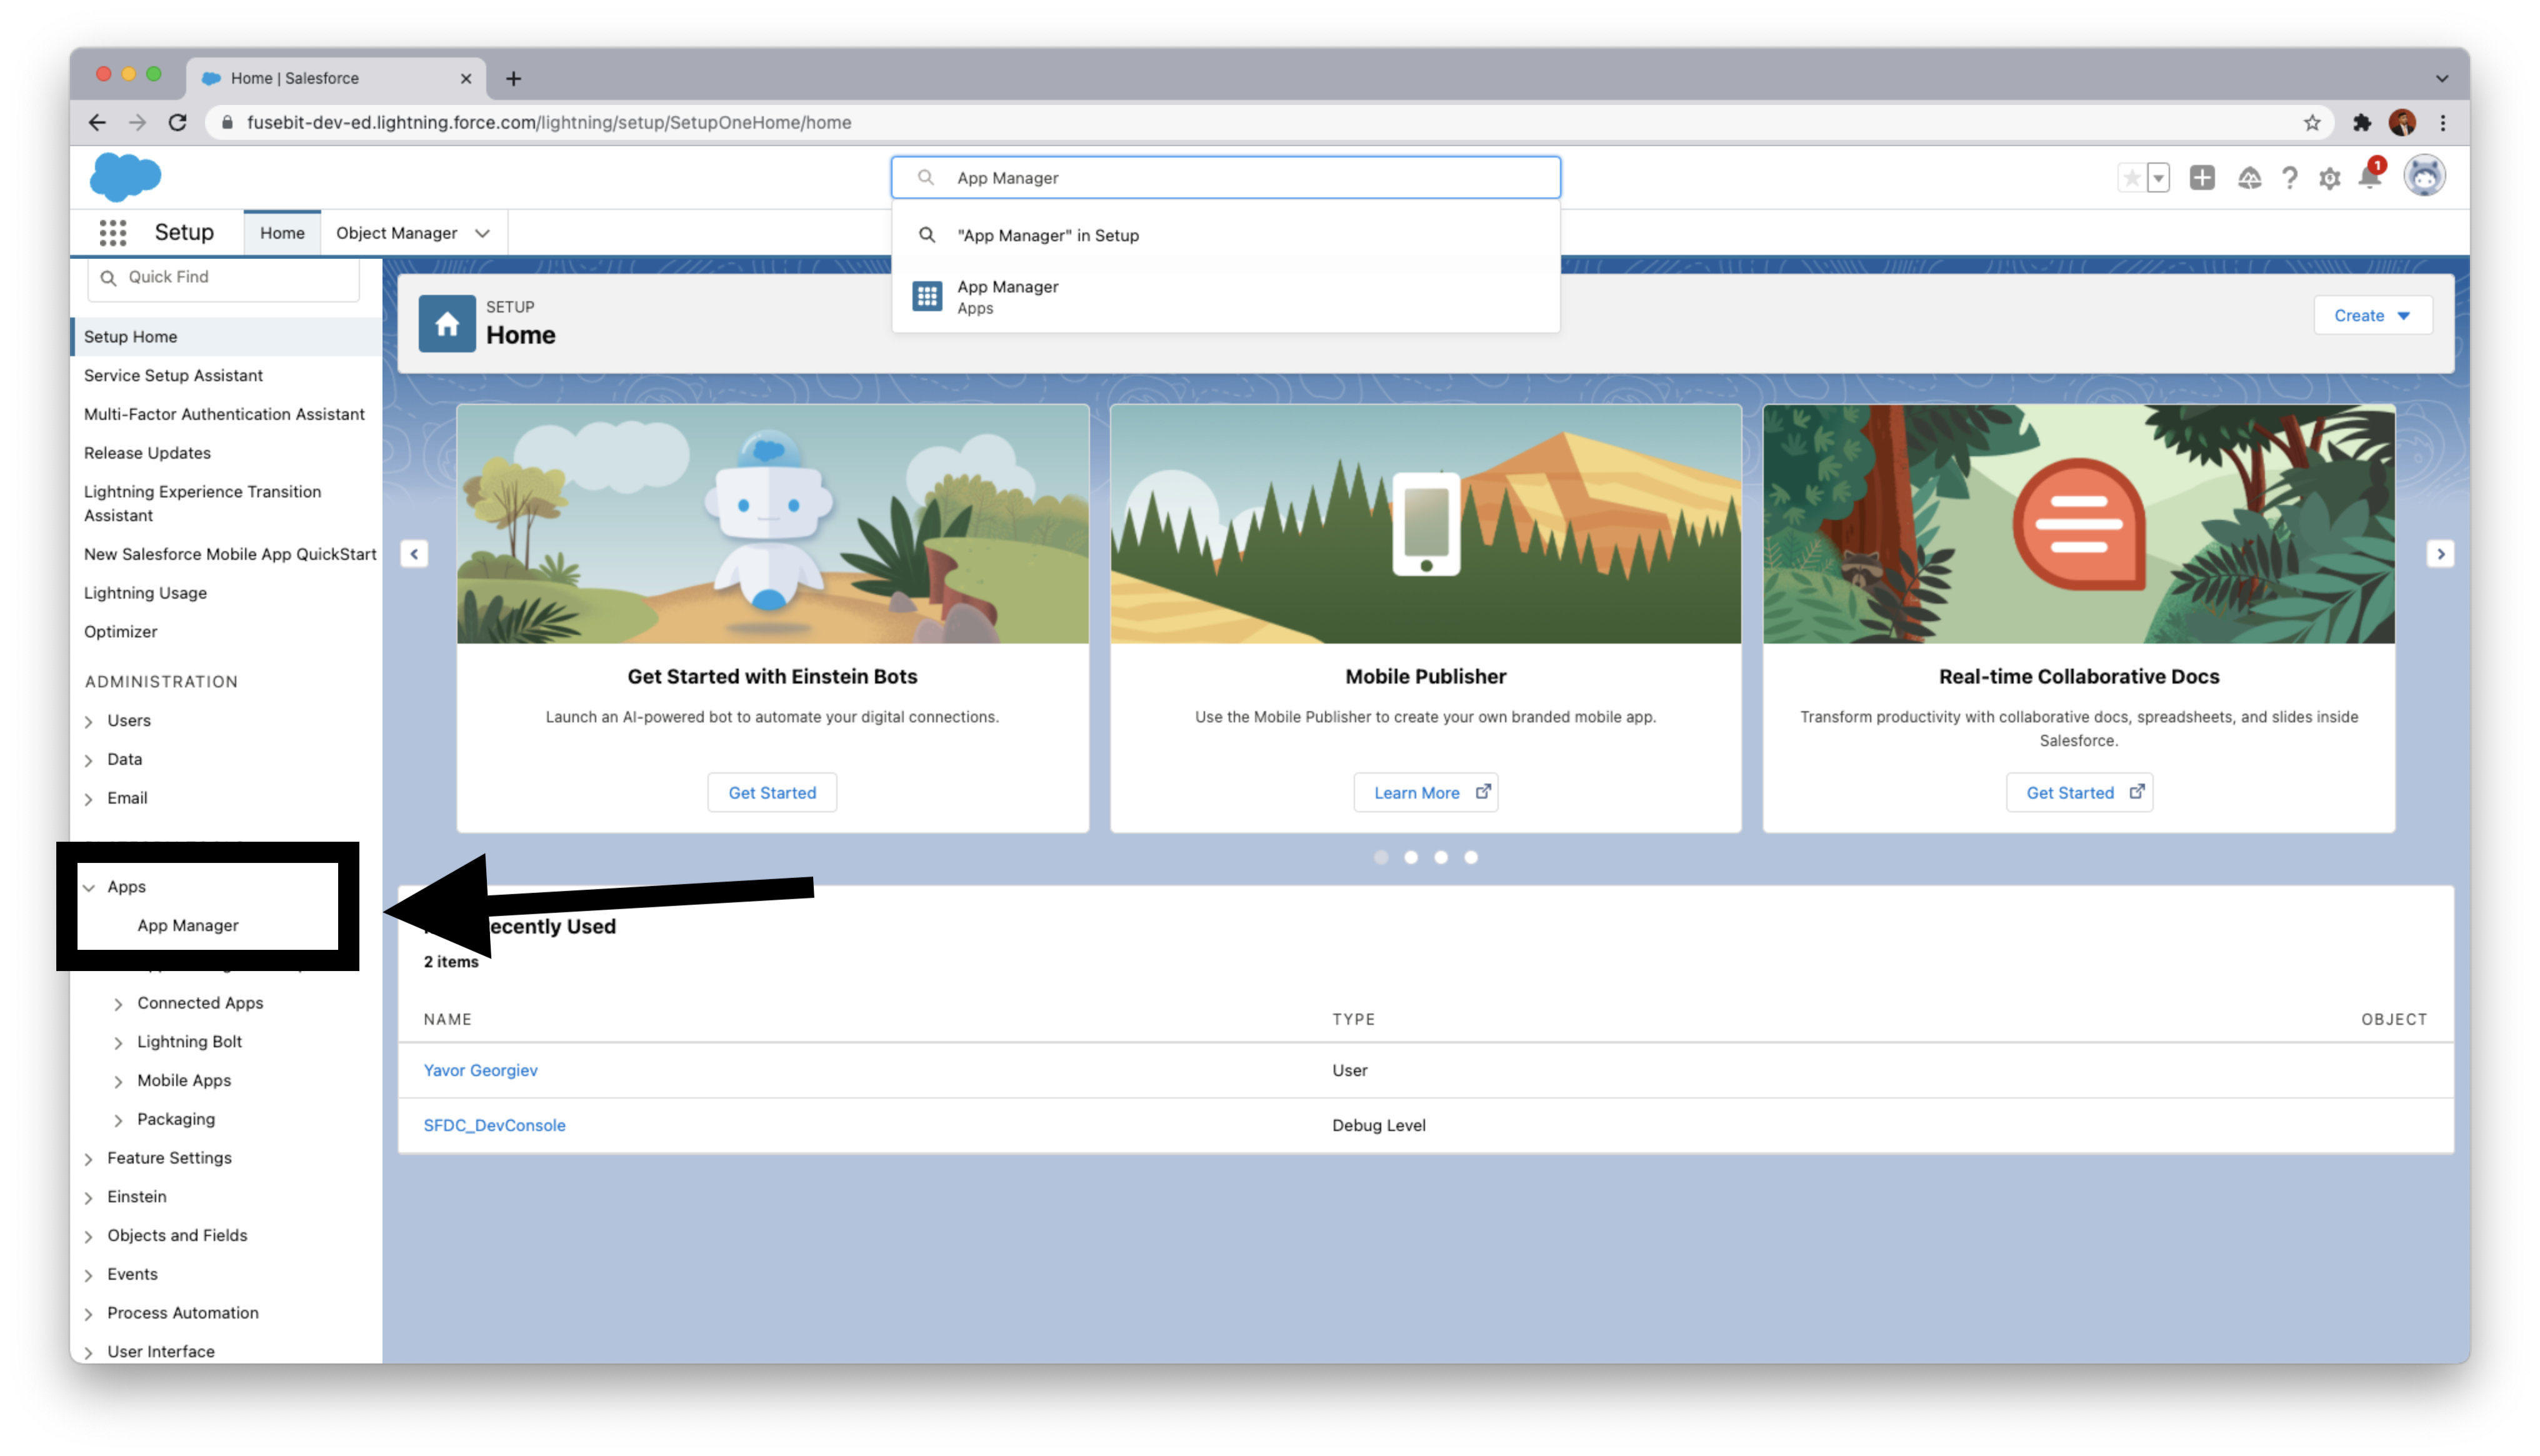Open the Create dropdown button
The image size is (2540, 1456).
(2372, 315)
